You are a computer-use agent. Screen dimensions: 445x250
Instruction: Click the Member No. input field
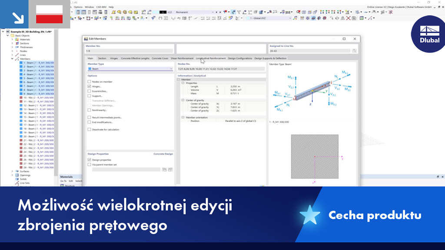pyautogui.click(x=129, y=51)
